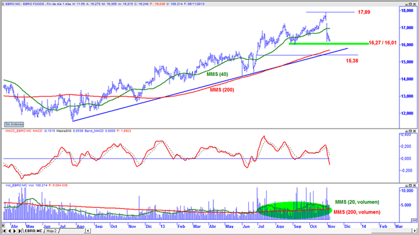Click the 'Sin órdenes' button
This screenshot has width=419, height=235.
coord(14,125)
